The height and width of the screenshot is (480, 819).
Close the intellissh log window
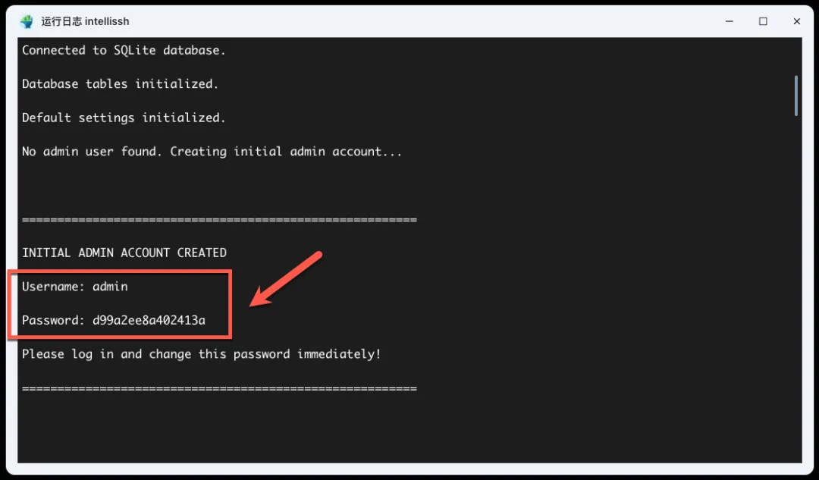(x=796, y=21)
